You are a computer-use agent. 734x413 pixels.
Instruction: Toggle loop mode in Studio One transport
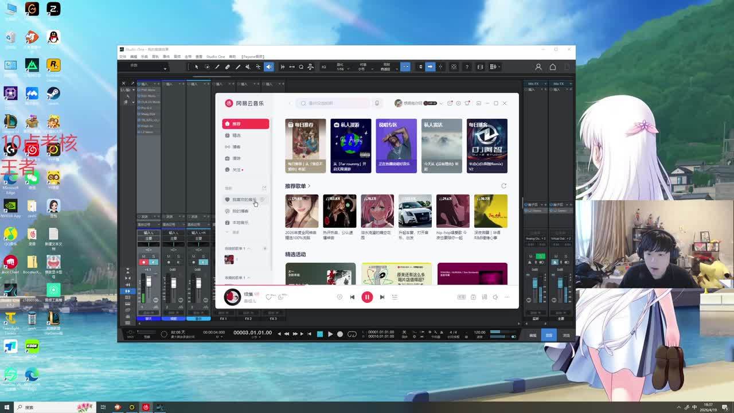[x=352, y=334]
